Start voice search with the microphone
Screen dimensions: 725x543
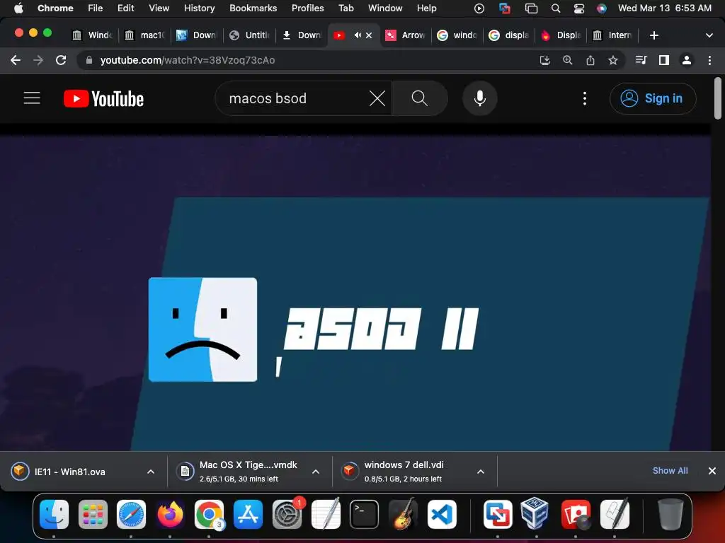click(x=480, y=98)
